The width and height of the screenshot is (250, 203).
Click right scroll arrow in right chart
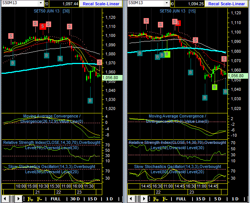click(x=144, y=199)
